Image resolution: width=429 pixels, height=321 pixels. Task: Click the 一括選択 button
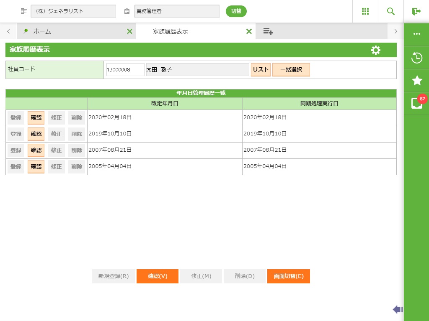(291, 70)
